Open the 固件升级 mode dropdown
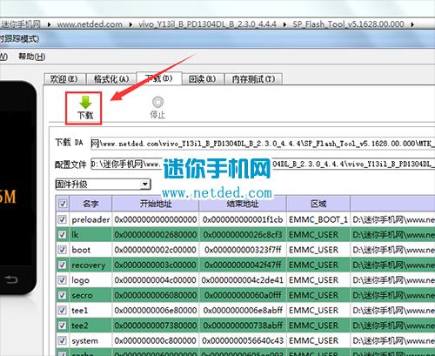The height and width of the screenshot is (356, 435). pos(103,185)
